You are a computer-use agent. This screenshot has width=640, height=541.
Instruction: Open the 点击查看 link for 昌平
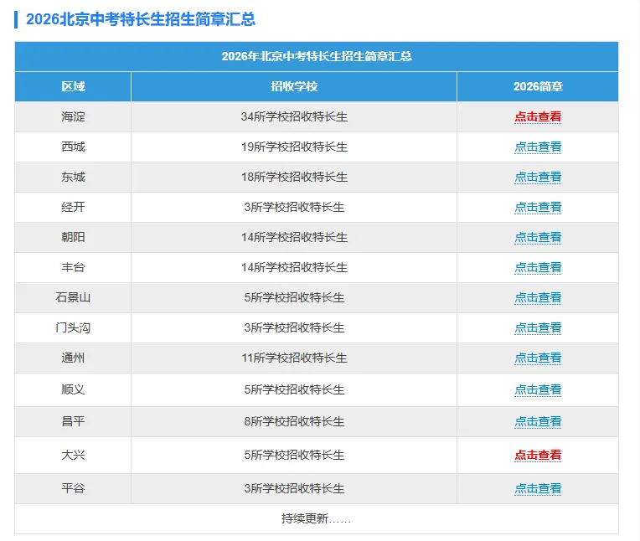pos(538,421)
